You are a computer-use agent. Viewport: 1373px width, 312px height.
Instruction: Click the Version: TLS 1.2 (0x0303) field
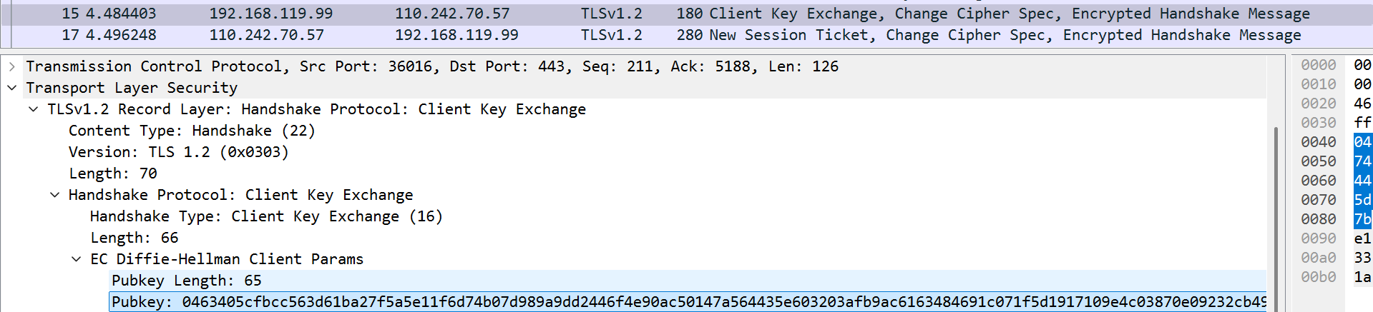pos(178,152)
